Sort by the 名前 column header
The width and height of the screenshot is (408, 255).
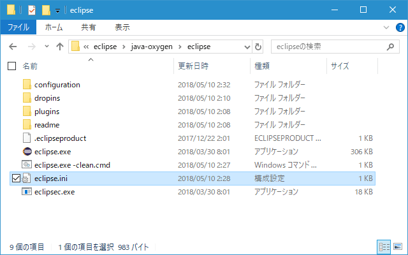tap(30, 66)
